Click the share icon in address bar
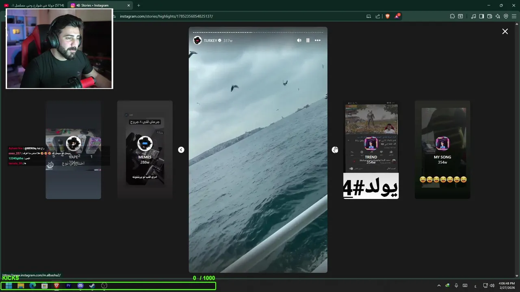520x292 pixels. [378, 16]
